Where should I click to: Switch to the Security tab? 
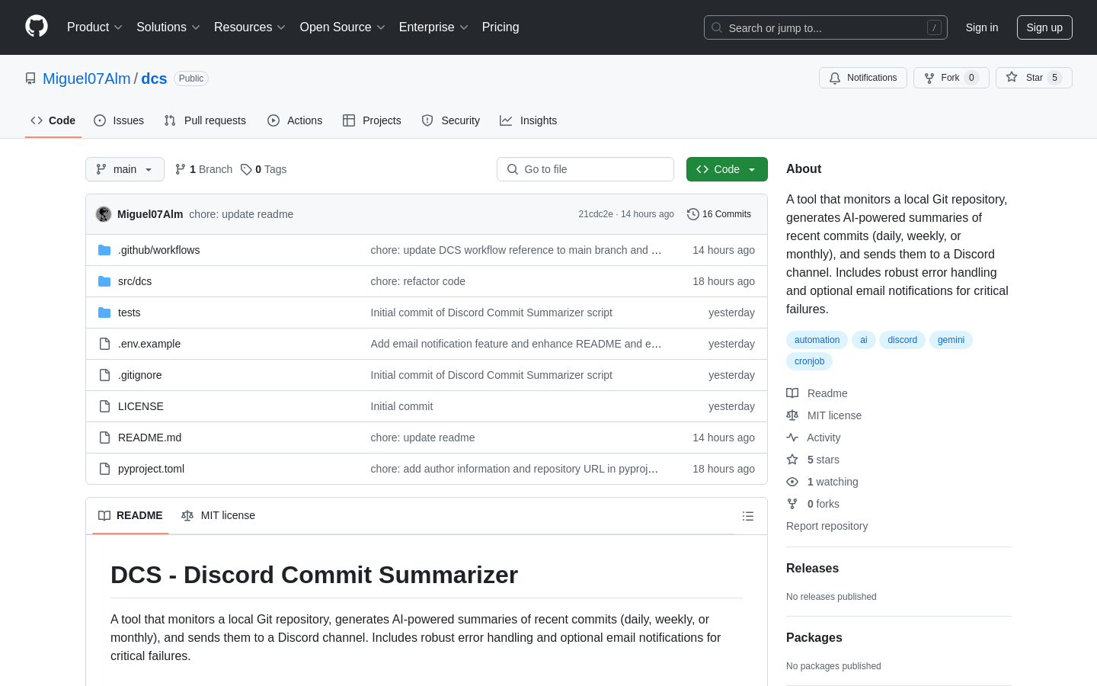451,120
